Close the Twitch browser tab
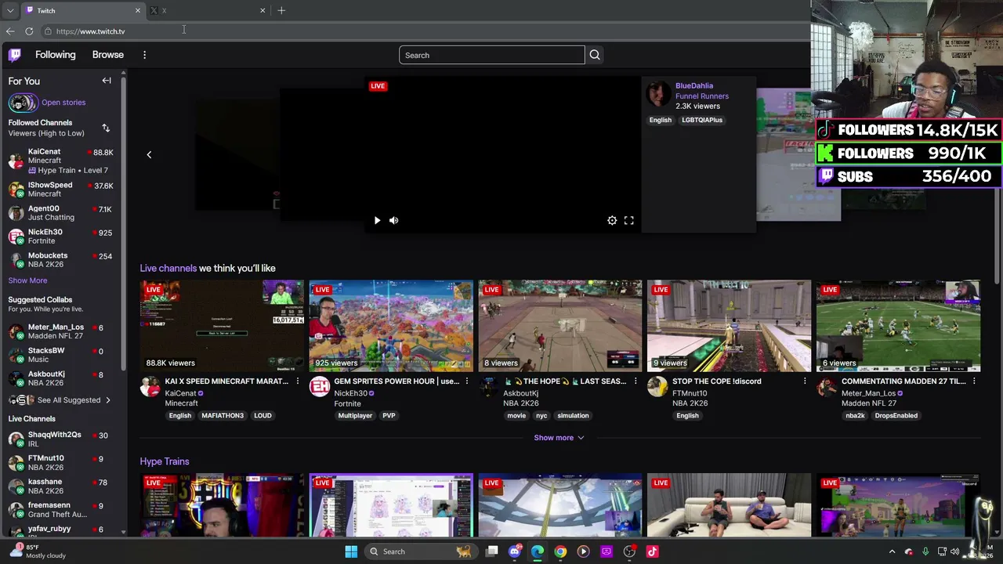This screenshot has width=1003, height=564. pyautogui.click(x=138, y=10)
